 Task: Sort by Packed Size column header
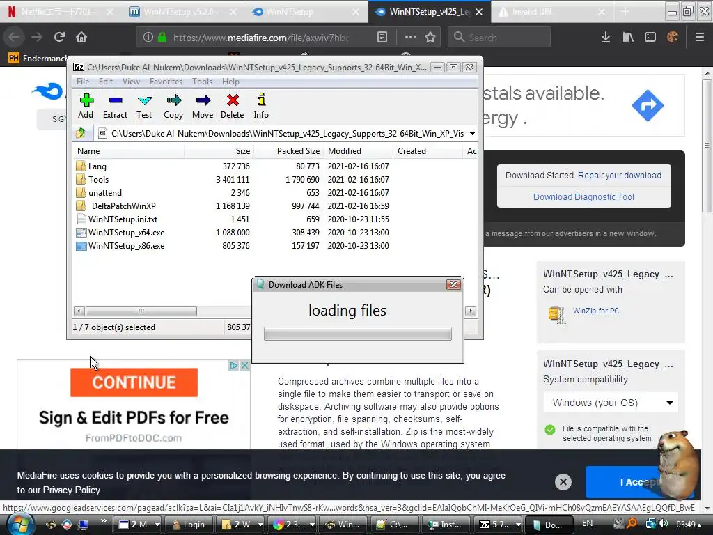pyautogui.click(x=288, y=151)
